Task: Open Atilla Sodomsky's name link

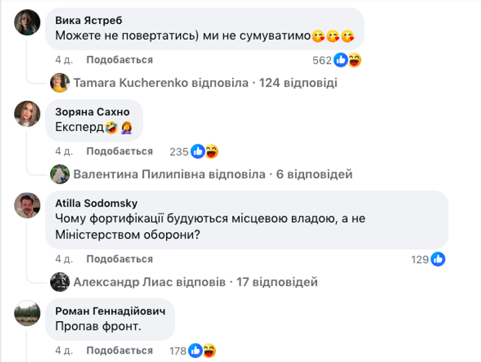Action: point(96,203)
